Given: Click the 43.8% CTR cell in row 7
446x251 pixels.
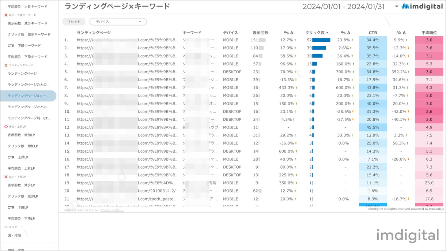Looking at the screenshot, I should 373,87.
